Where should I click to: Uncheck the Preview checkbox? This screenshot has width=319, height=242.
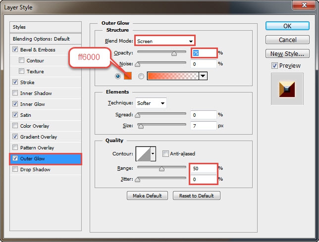[x=274, y=66]
